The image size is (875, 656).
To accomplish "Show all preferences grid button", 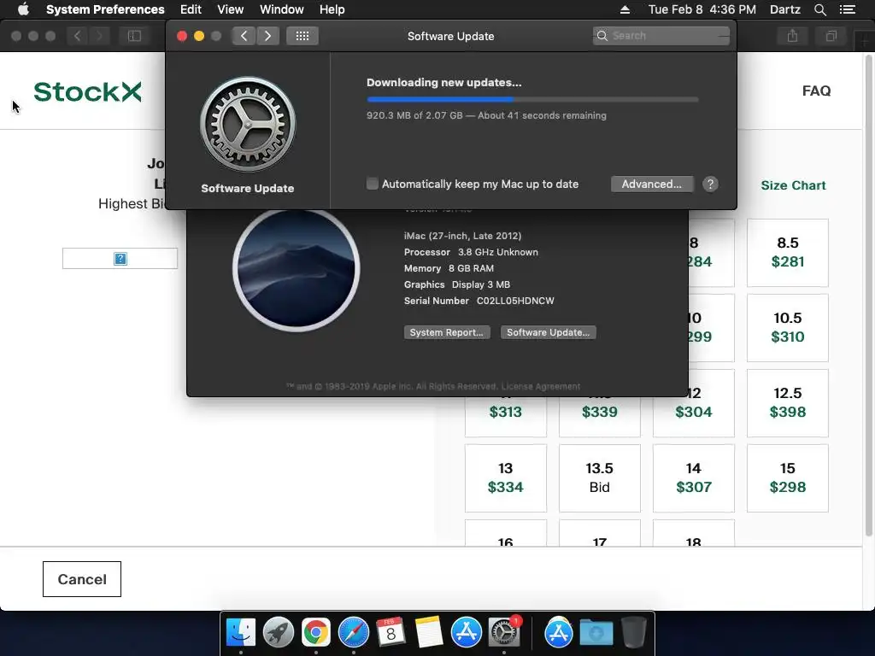I will click(302, 36).
